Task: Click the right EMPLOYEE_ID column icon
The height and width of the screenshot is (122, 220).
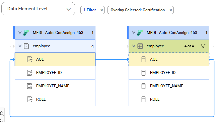Action: (143, 73)
